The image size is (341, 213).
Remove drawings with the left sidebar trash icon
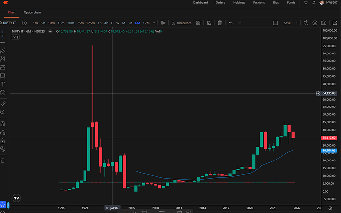(3, 160)
